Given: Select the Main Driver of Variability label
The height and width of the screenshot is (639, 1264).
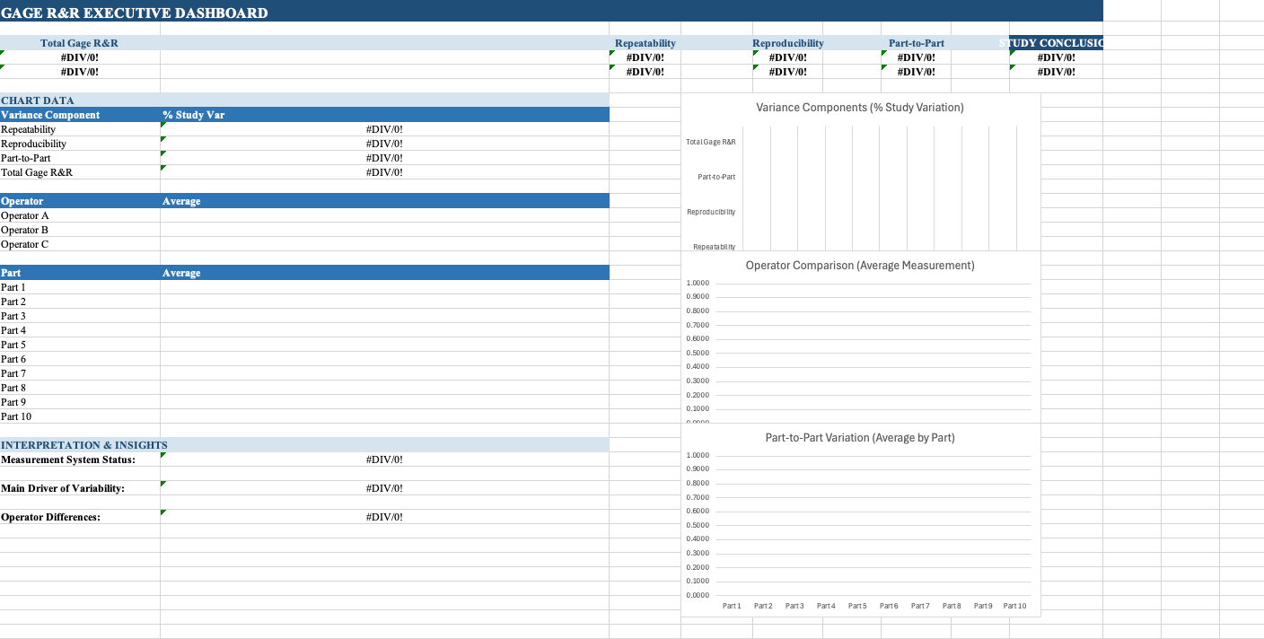Looking at the screenshot, I should click(63, 488).
